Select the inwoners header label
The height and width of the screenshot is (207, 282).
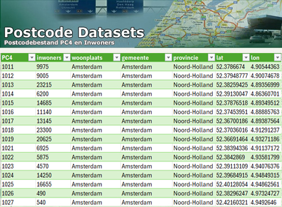coord(49,58)
